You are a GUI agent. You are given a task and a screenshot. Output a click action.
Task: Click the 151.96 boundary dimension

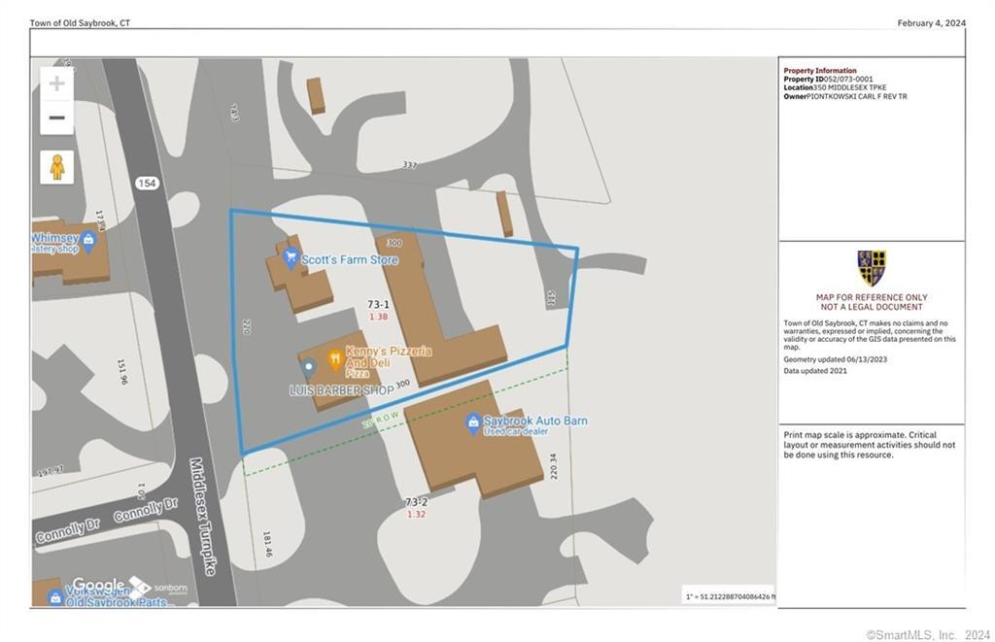122,372
